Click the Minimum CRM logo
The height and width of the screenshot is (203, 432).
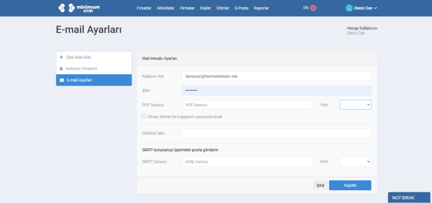click(79, 8)
